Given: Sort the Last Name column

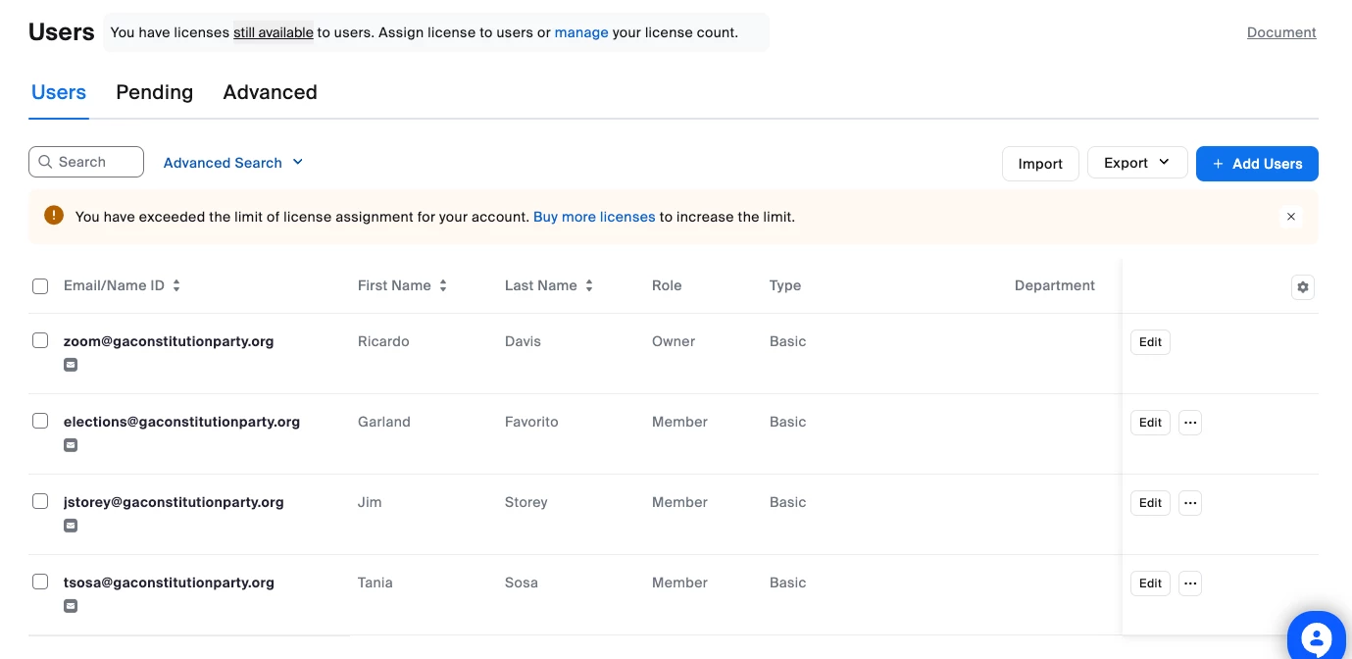Looking at the screenshot, I should (589, 286).
